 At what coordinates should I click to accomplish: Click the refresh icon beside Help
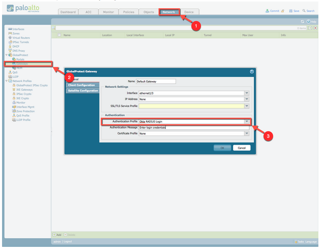click(302, 21)
